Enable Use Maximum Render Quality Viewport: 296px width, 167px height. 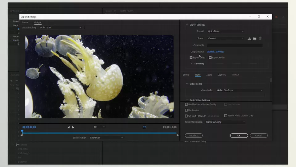[x=186, y=104]
